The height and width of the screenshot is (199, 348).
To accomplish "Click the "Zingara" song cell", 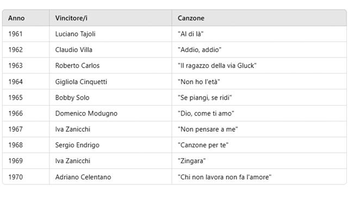I will (259, 161).
